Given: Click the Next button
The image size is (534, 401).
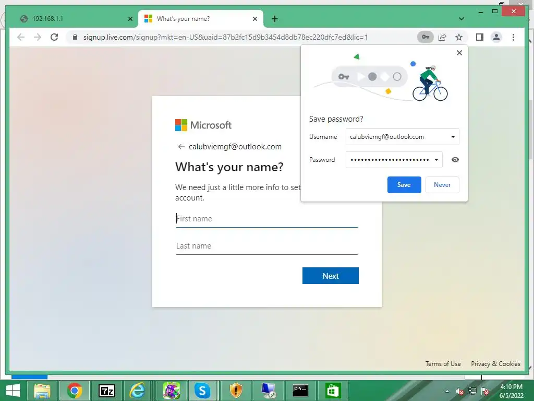Looking at the screenshot, I should click(x=330, y=276).
